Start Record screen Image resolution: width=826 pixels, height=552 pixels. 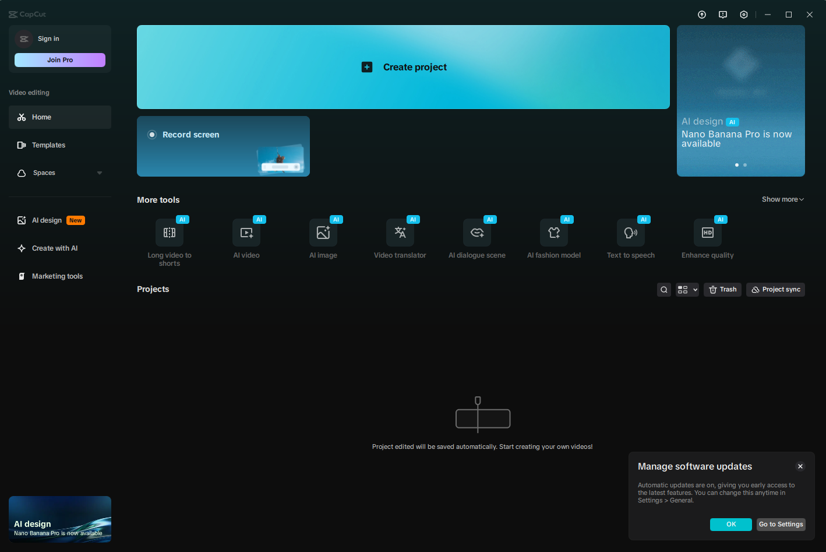[x=223, y=146]
